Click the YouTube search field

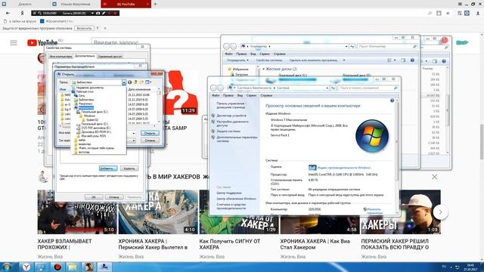(156, 42)
